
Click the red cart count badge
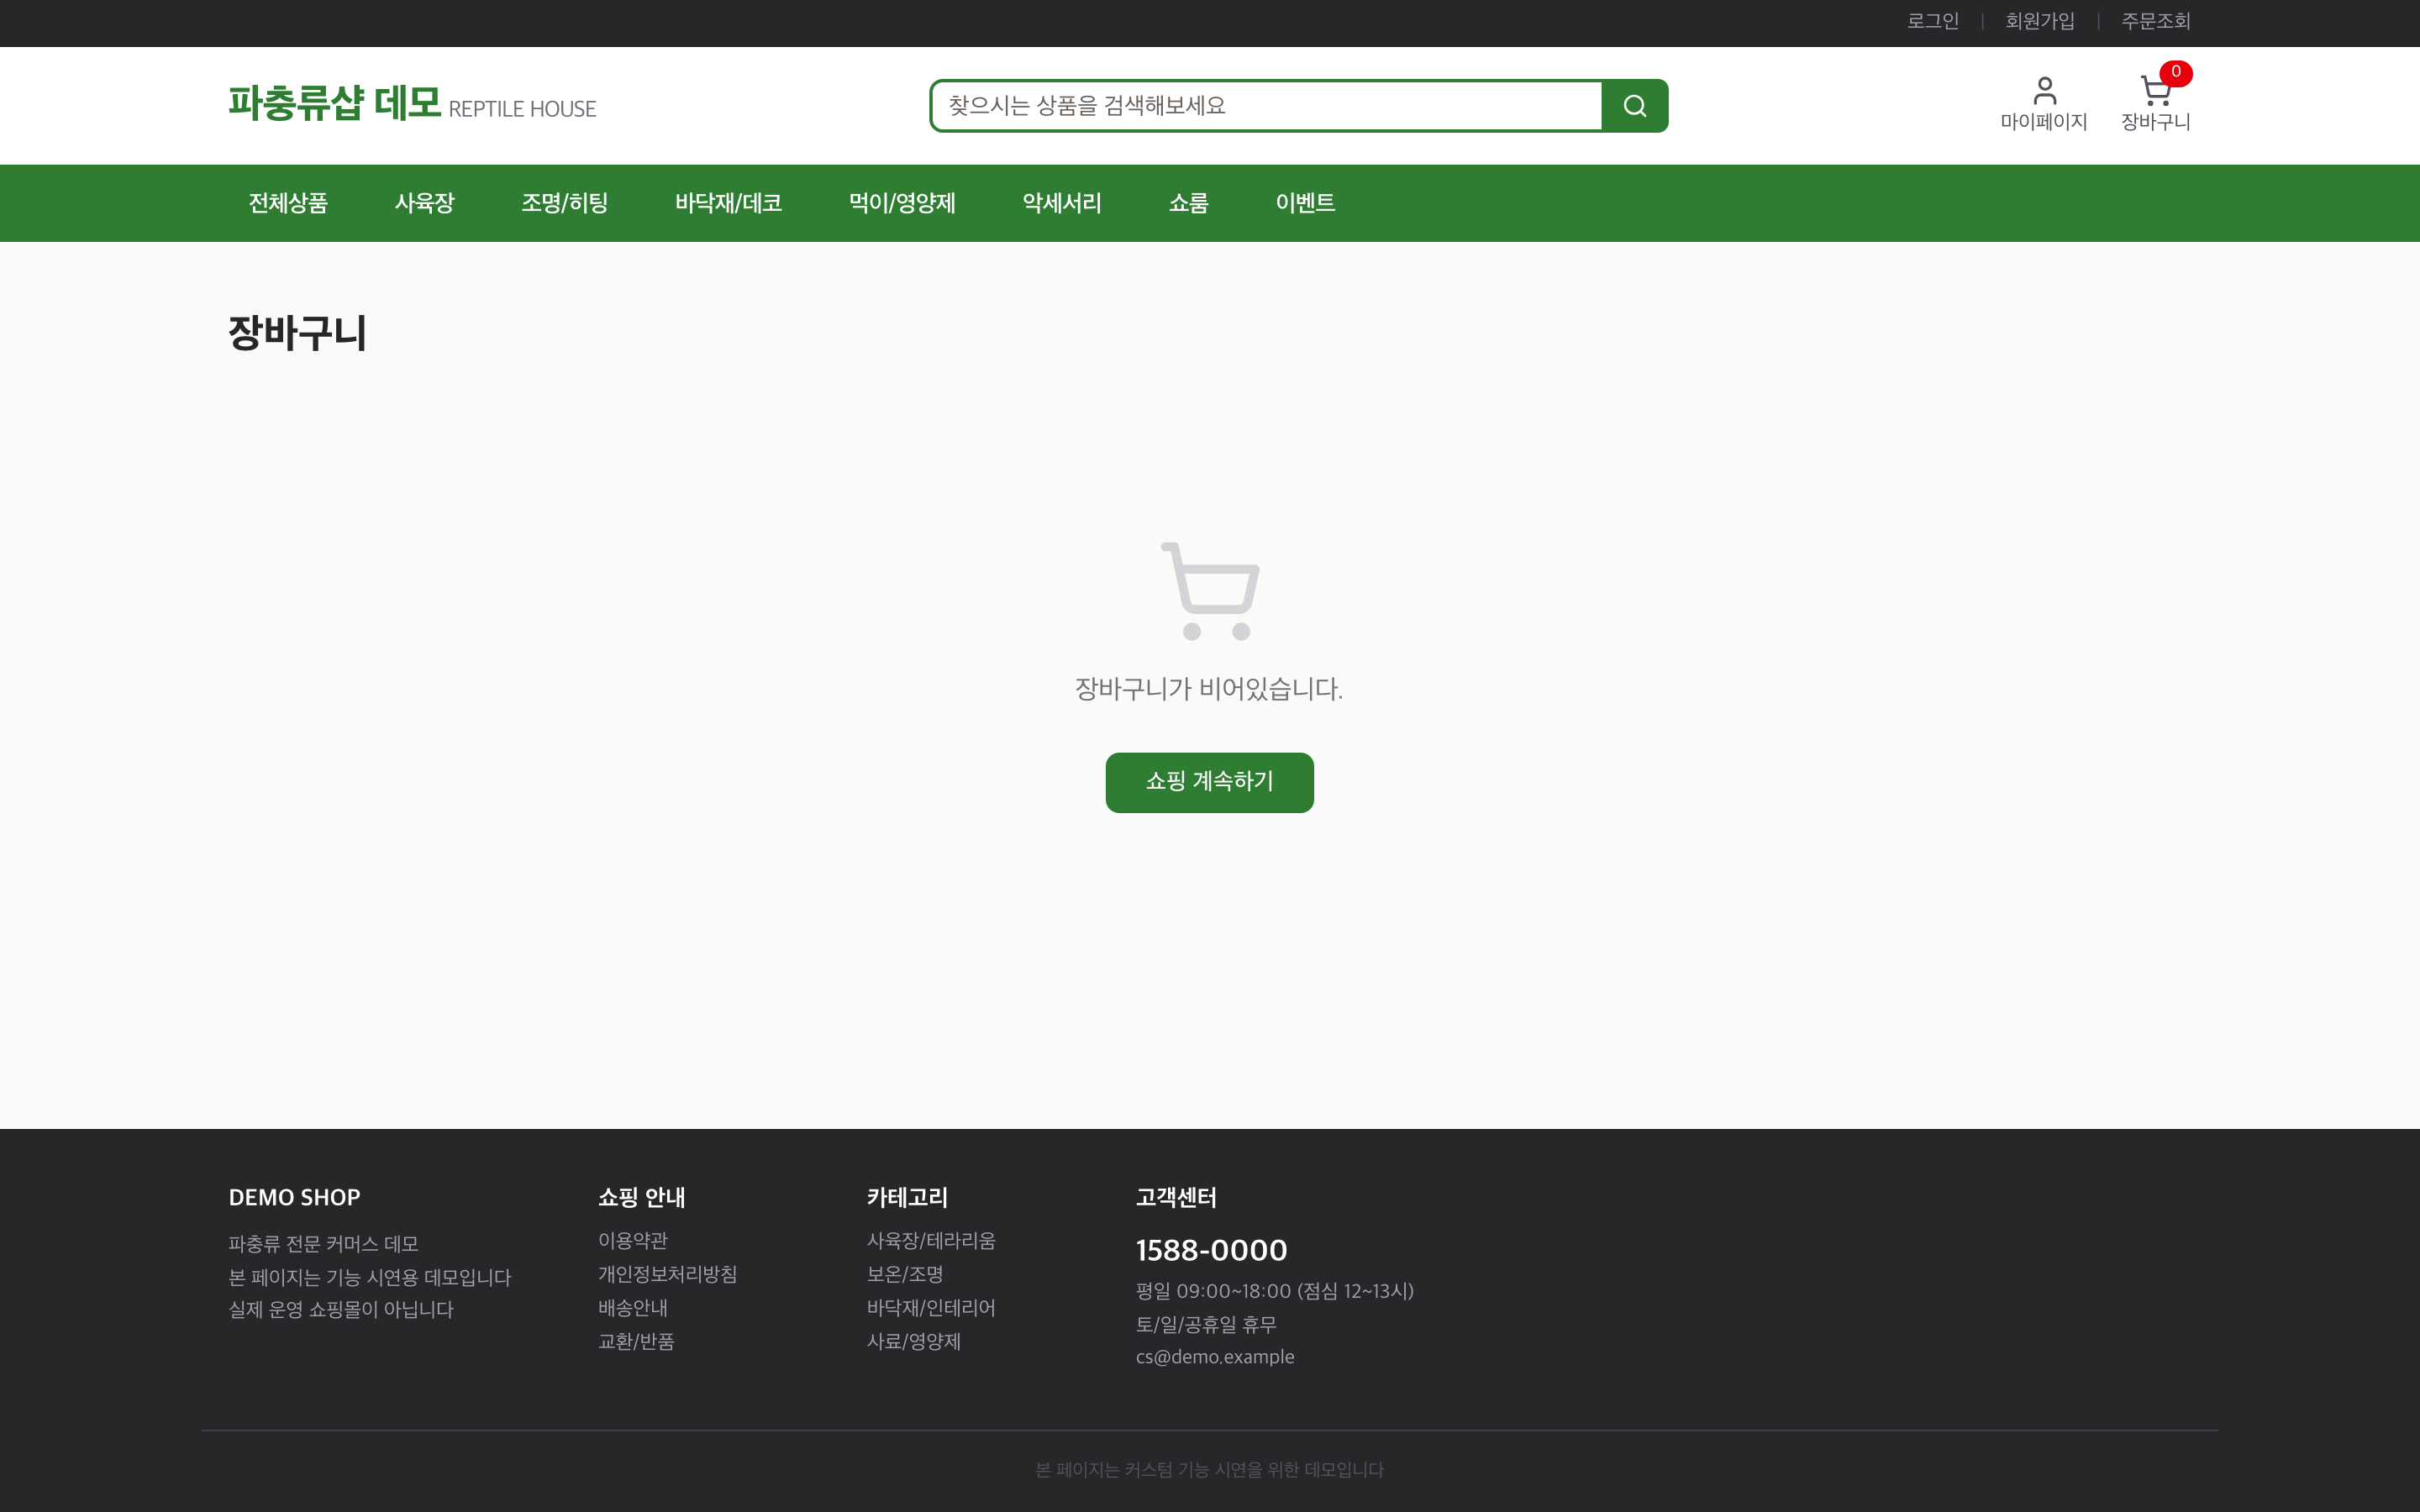2175,72
